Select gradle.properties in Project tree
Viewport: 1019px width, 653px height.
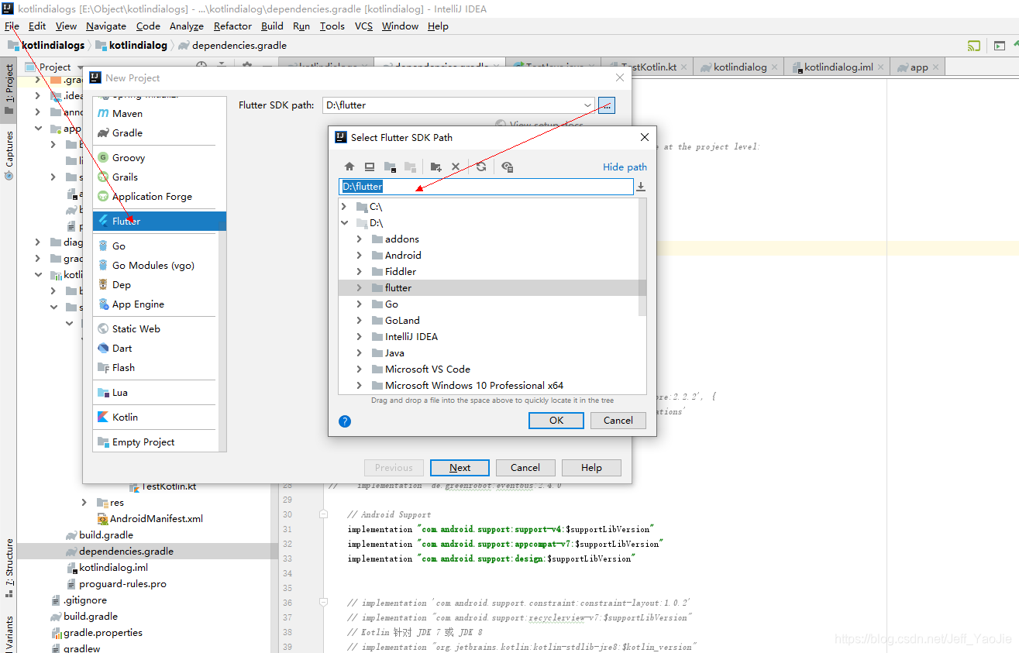(103, 633)
